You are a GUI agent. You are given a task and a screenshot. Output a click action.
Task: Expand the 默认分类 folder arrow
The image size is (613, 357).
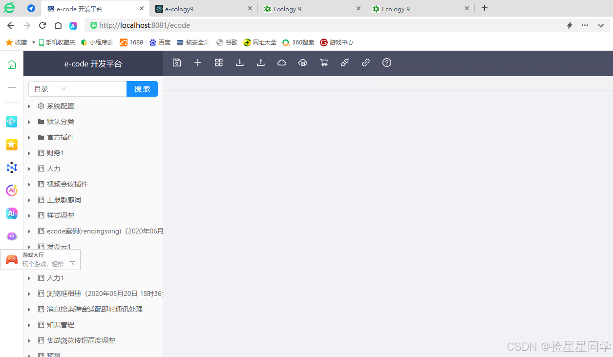(x=29, y=122)
